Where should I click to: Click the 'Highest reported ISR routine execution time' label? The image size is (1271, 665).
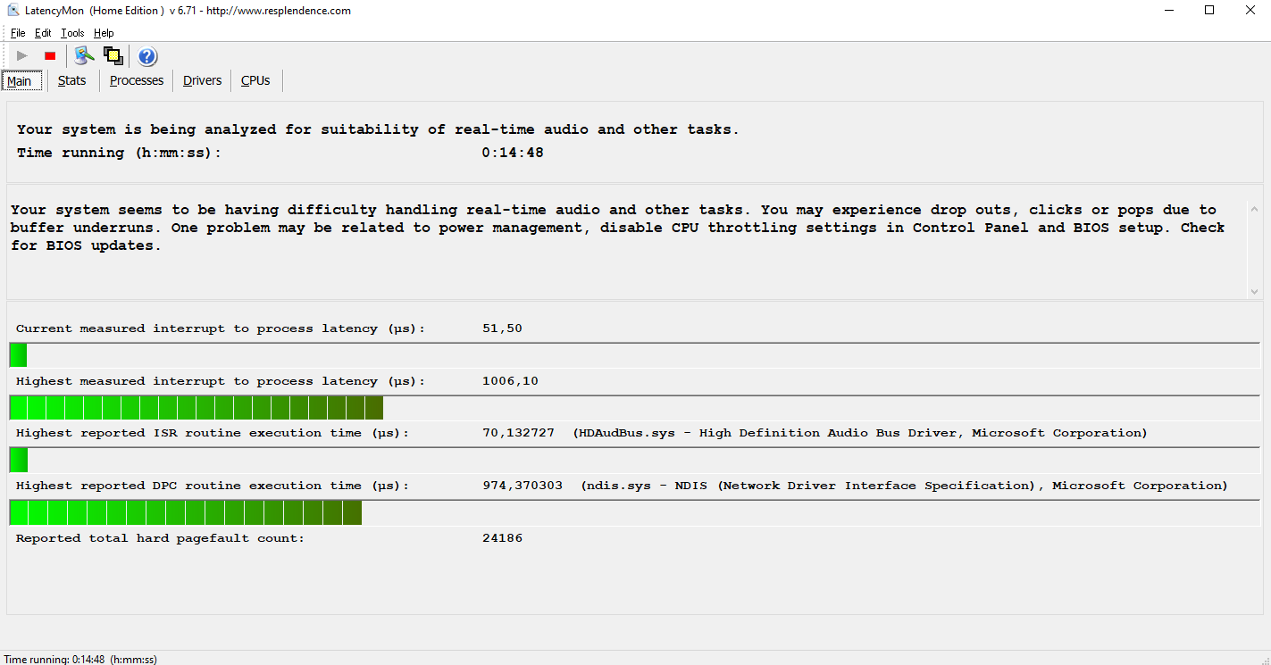(x=213, y=433)
